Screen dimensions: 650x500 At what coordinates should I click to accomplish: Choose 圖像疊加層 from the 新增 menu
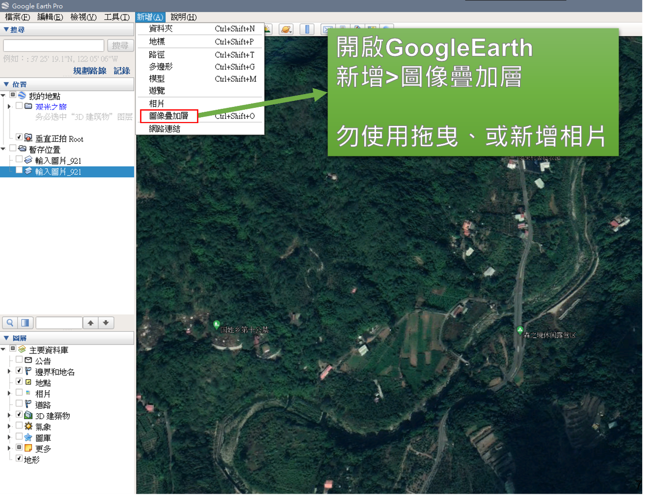[169, 116]
